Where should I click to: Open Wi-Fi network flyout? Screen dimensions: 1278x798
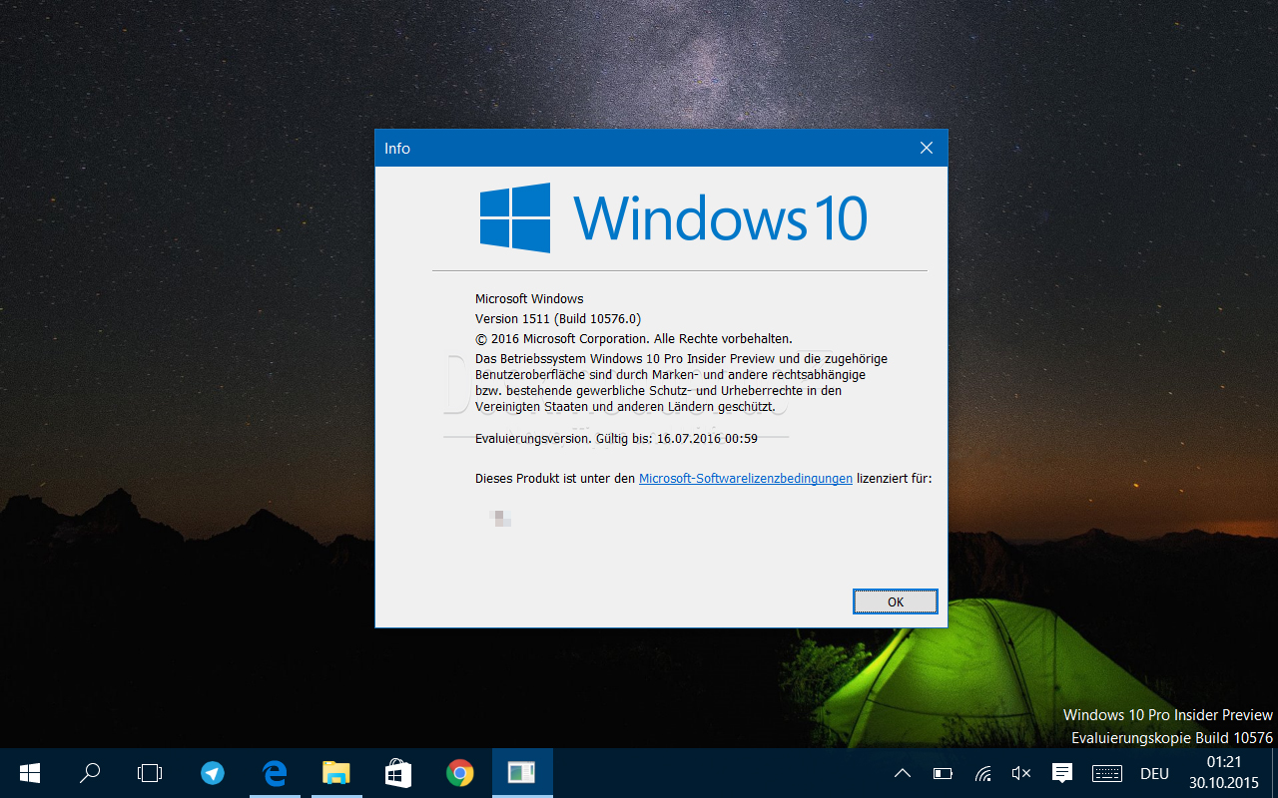983,773
